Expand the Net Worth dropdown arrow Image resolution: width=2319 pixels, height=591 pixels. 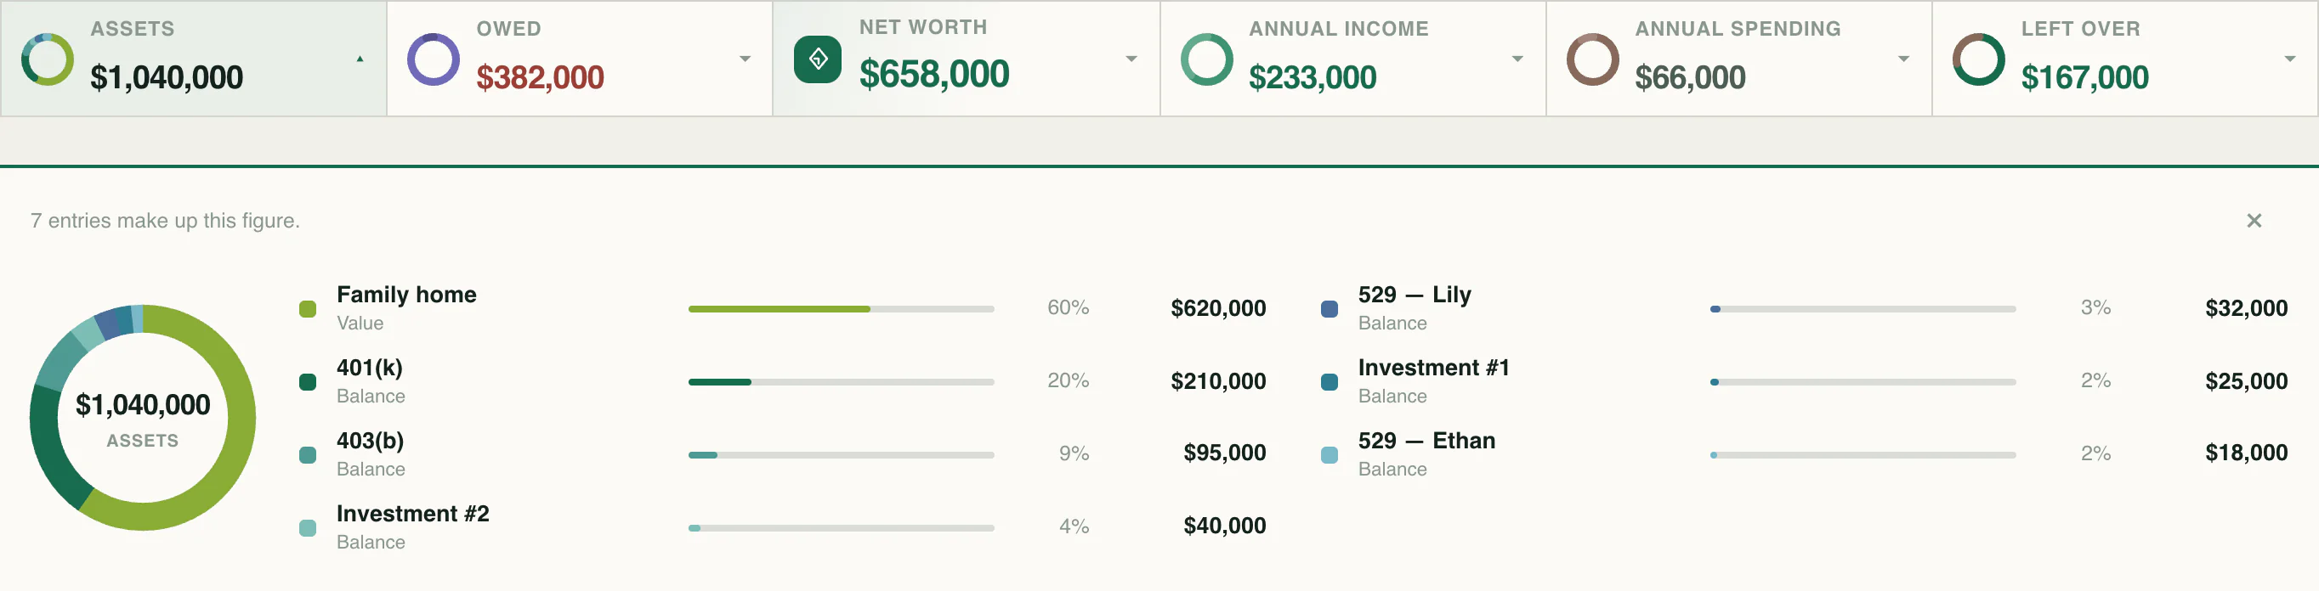click(1131, 59)
